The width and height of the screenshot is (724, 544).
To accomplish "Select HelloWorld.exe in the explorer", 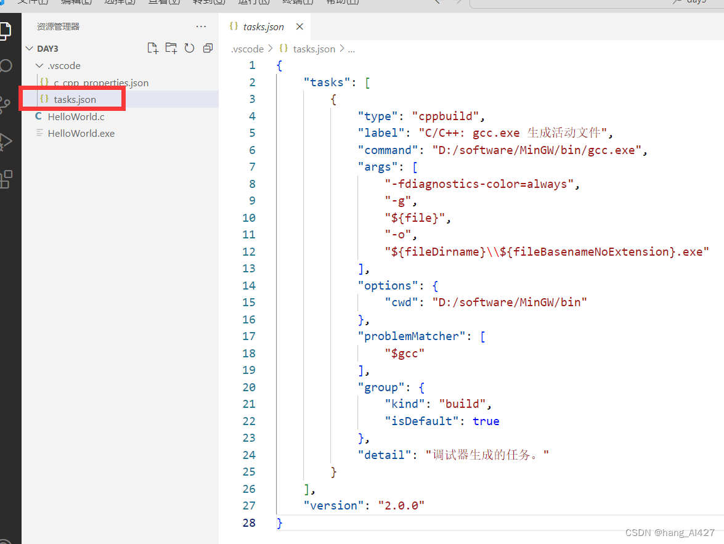I will coord(81,133).
